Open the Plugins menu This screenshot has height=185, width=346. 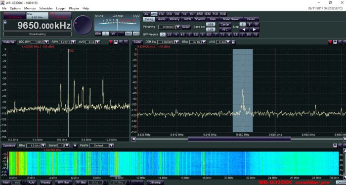pos(74,8)
